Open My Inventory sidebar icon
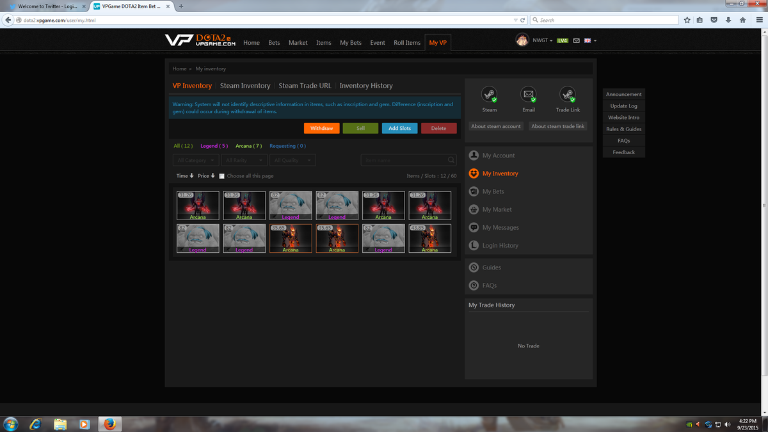This screenshot has width=768, height=432. pos(474,173)
